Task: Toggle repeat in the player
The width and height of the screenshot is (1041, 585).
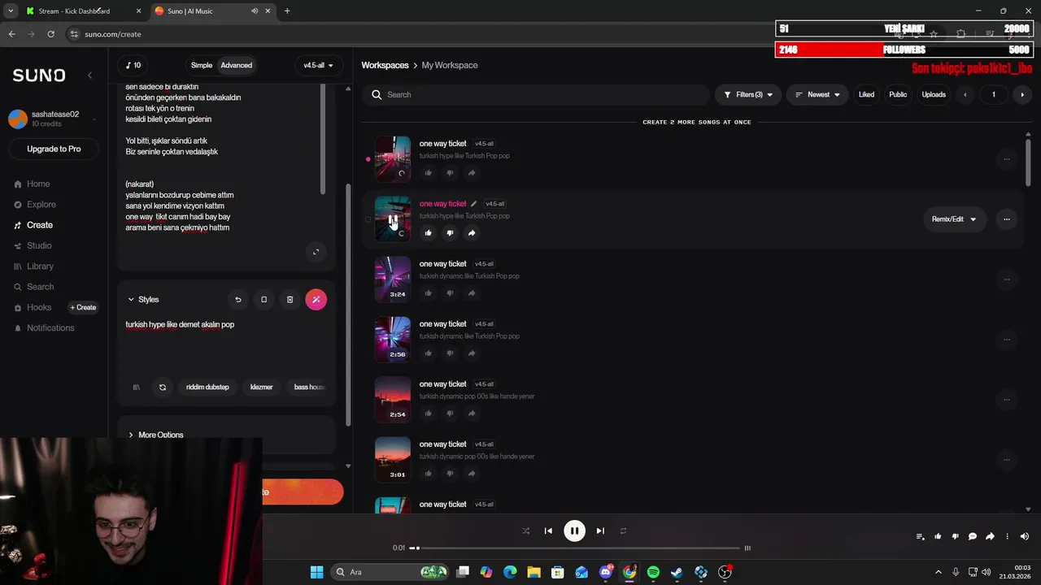Action: 623,531
